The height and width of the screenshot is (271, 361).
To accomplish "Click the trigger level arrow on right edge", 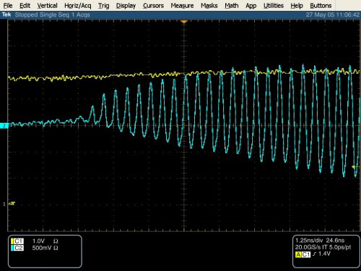I will tap(354, 167).
